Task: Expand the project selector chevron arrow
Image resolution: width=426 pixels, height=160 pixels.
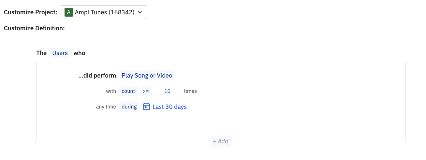Action: 140,12
